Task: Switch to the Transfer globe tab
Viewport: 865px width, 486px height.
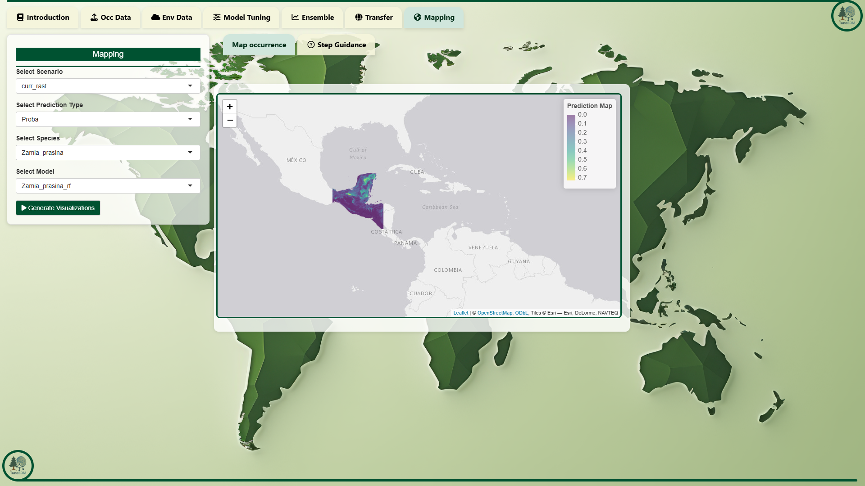Action: point(373,18)
